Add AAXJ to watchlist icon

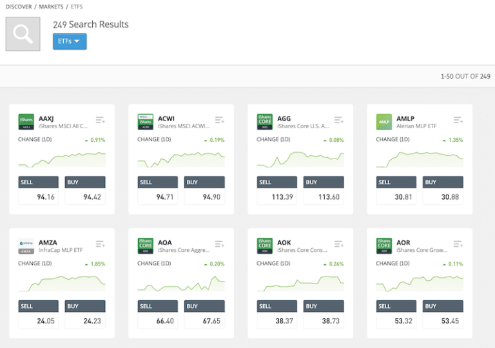[x=100, y=120]
